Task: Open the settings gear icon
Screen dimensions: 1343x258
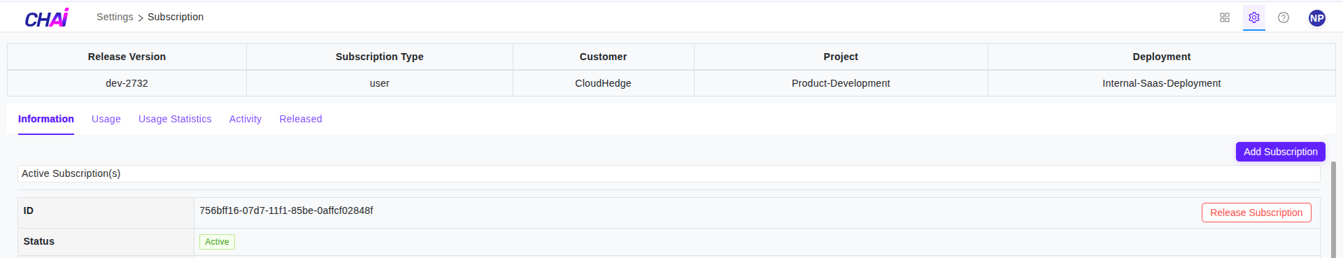Action: coord(1254,17)
